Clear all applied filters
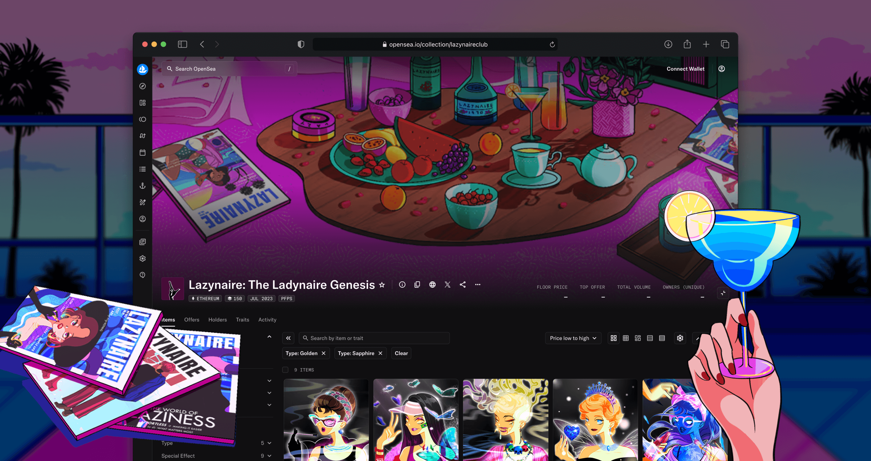 [x=401, y=353]
